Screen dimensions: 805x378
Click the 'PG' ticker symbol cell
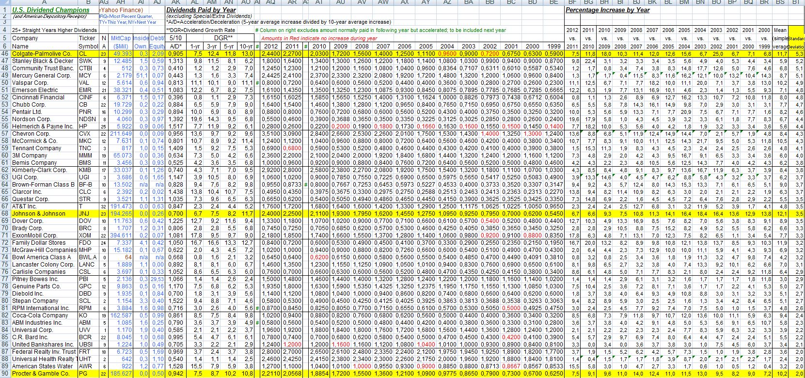[88, 374]
